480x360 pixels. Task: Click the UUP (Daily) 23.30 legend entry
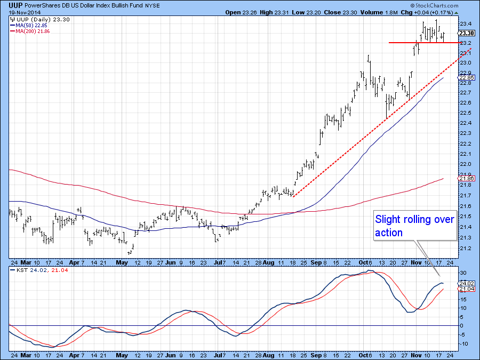(x=40, y=19)
